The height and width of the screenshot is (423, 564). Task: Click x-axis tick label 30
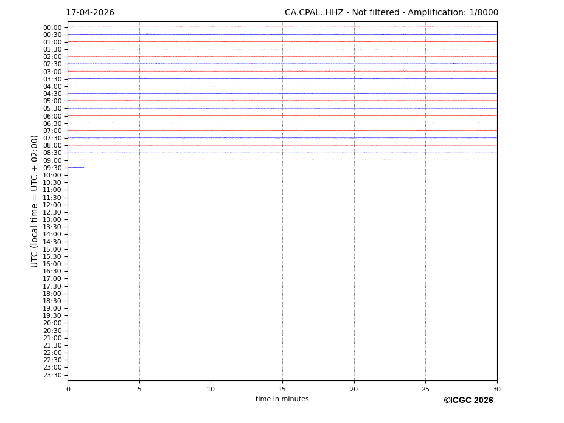pyautogui.click(x=496, y=389)
